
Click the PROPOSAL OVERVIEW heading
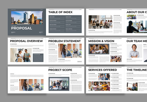click(x=26, y=41)
